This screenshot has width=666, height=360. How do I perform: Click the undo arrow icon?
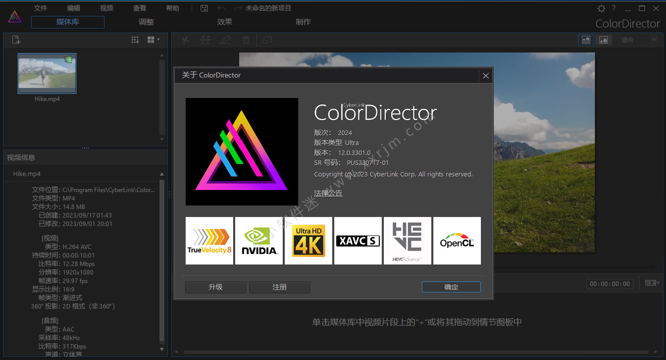tap(222, 8)
